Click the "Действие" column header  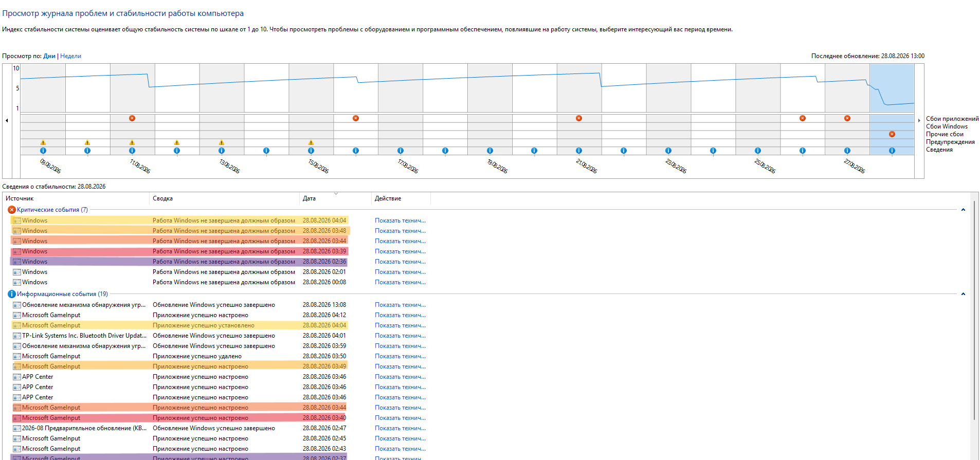[x=401, y=198]
